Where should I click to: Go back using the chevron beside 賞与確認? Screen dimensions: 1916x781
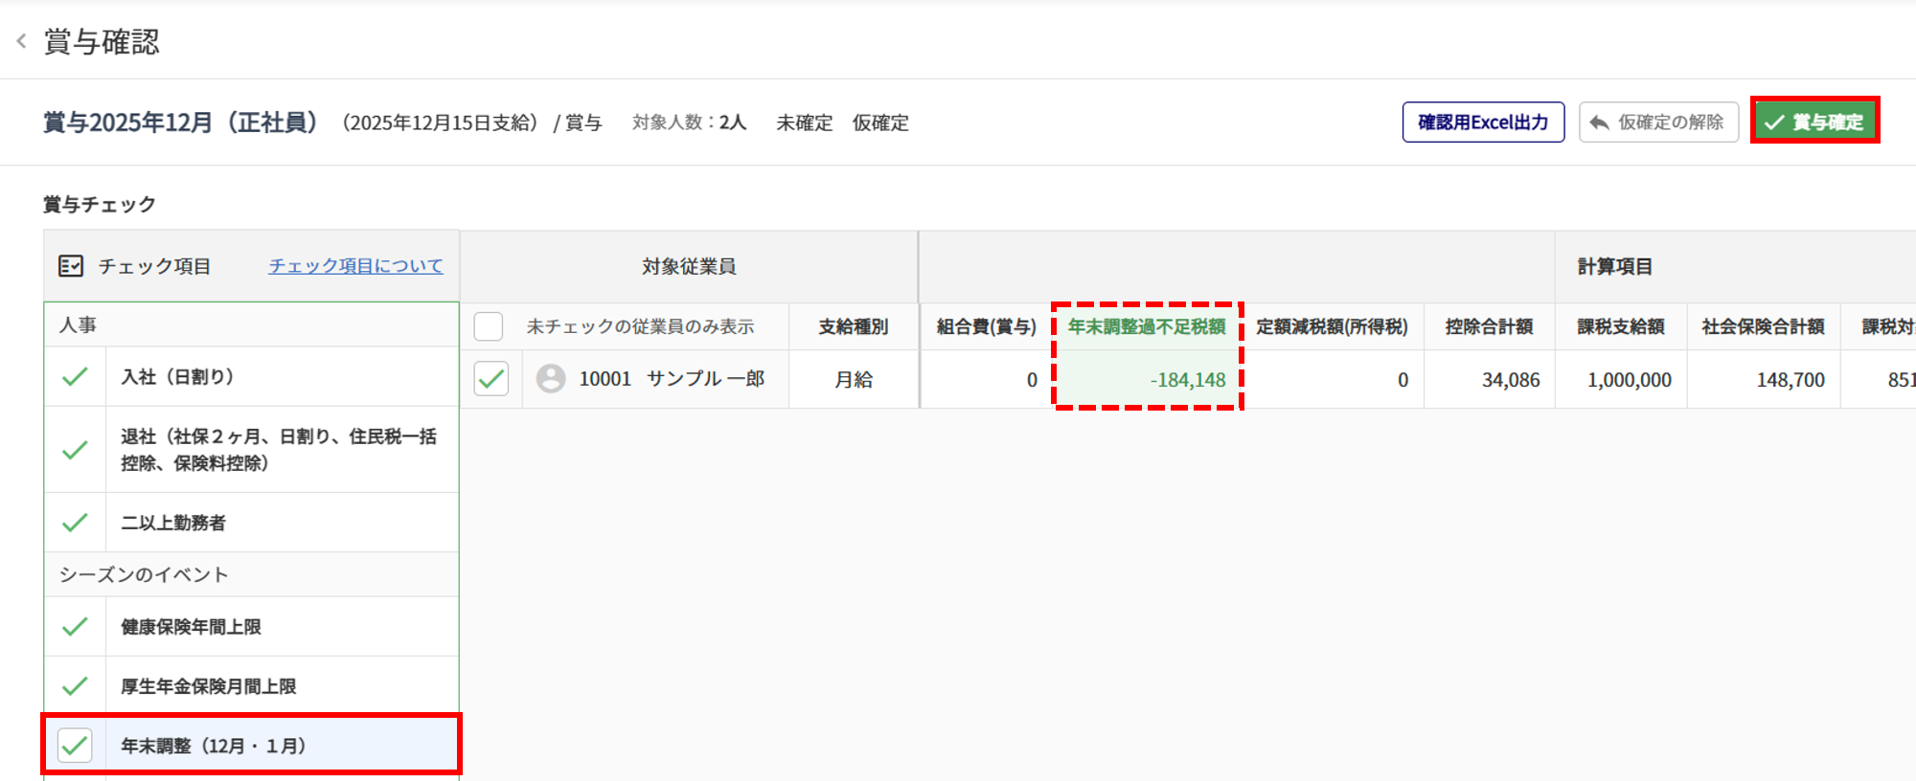[21, 41]
